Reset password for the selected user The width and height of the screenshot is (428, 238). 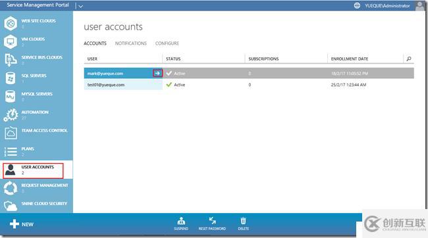click(x=212, y=224)
